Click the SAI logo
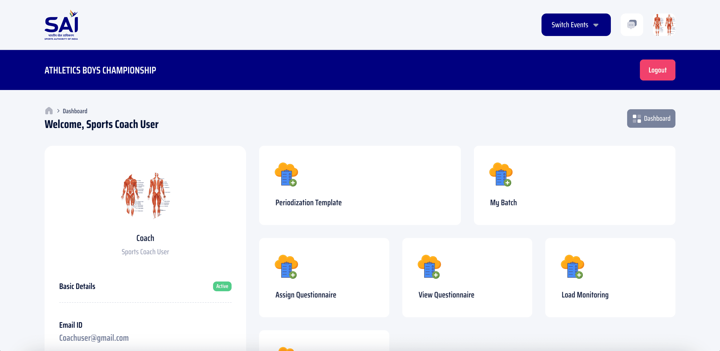This screenshot has height=351, width=720. [x=61, y=25]
